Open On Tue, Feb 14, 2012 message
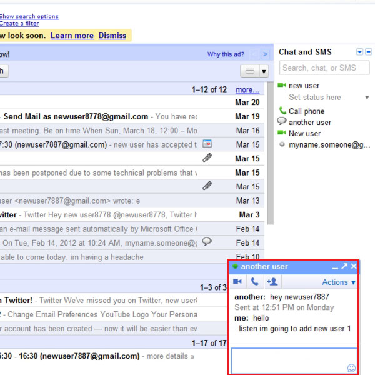 click(x=131, y=243)
